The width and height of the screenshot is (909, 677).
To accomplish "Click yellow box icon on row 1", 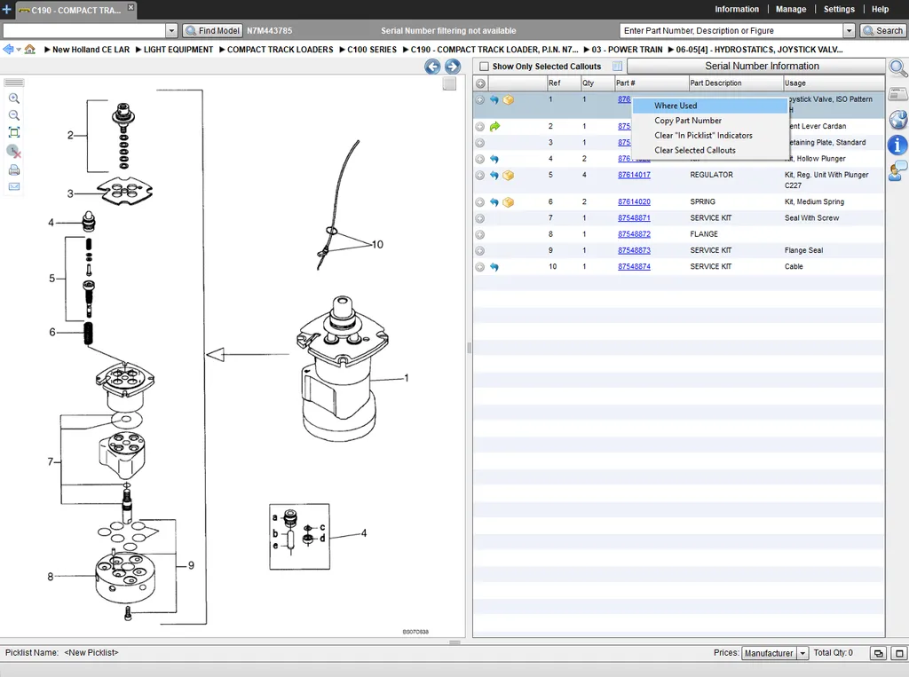I will tap(509, 99).
